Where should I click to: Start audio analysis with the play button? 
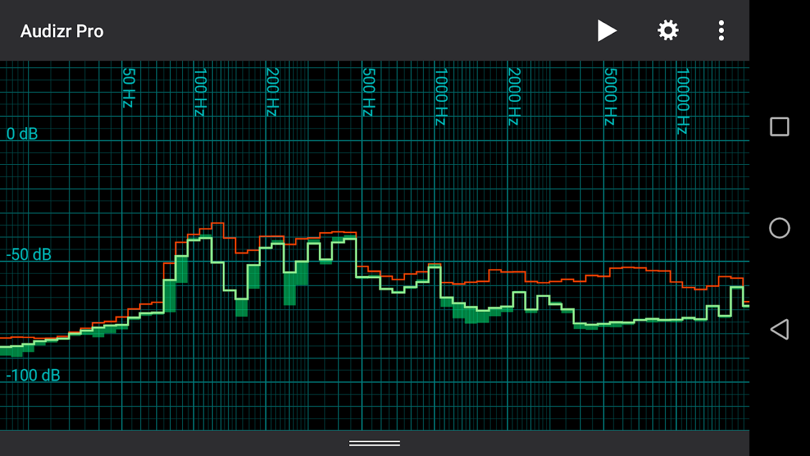[x=607, y=31]
